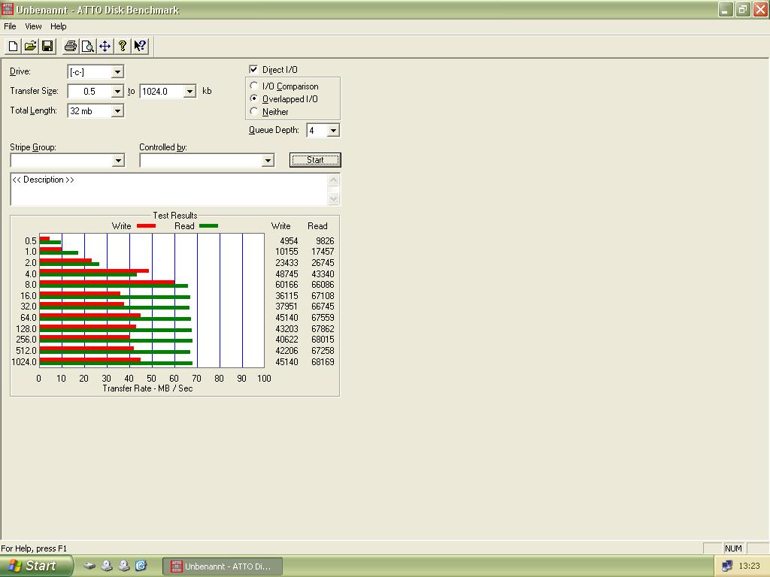Click the Start benchmark button
770x577 pixels.
[315, 160]
